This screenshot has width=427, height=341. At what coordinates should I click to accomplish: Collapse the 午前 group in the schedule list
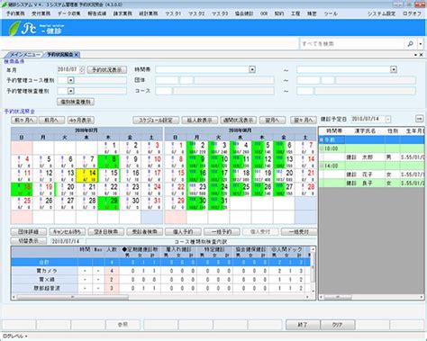pos(322,139)
